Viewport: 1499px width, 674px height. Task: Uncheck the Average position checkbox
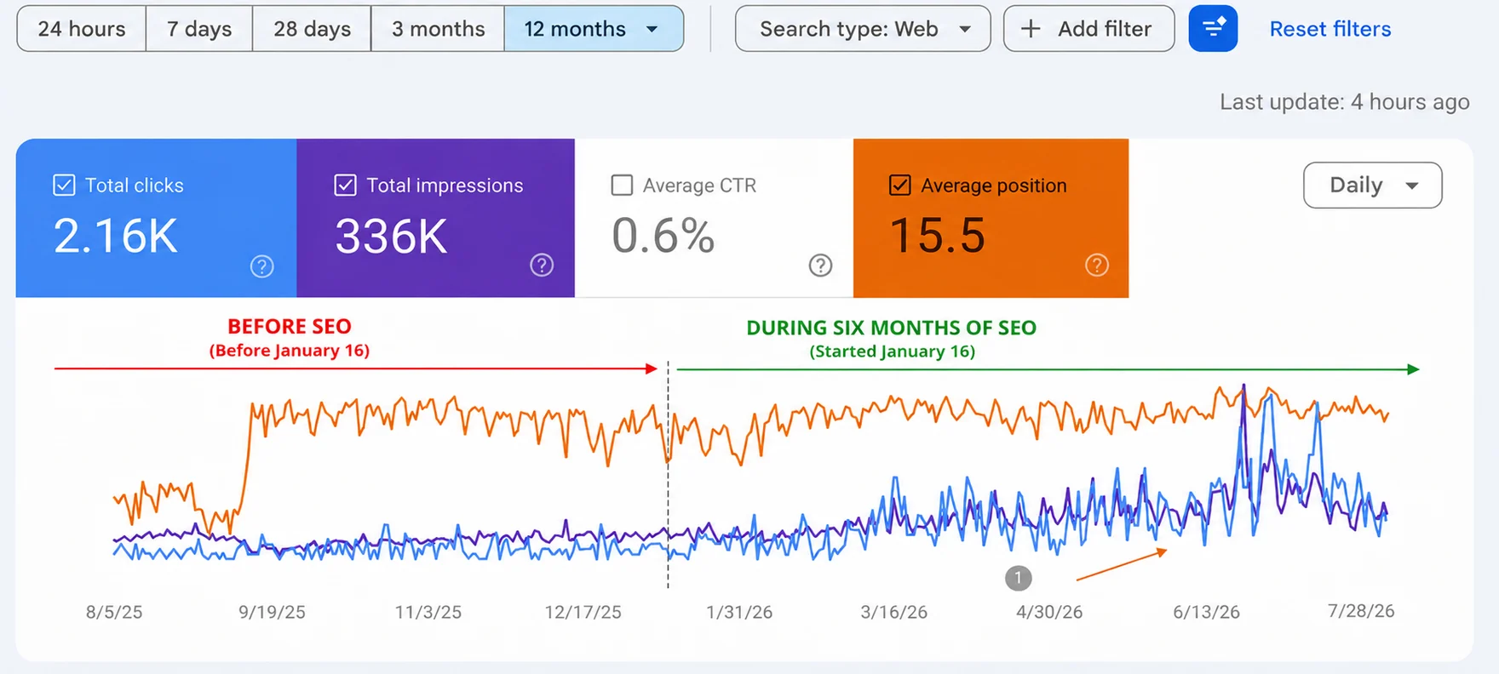[899, 185]
